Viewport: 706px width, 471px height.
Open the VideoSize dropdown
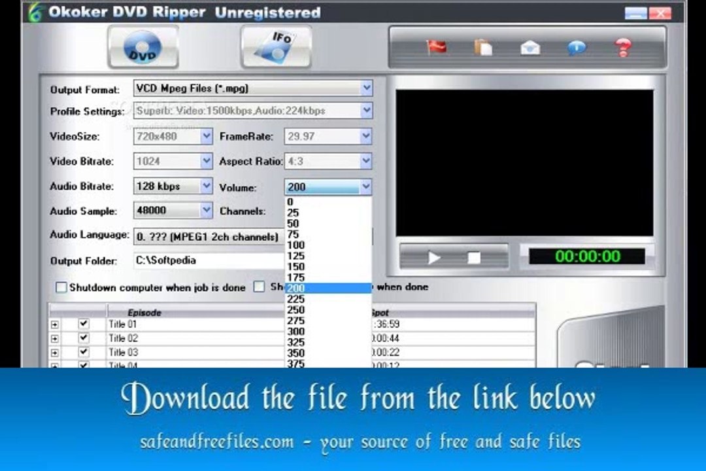tap(206, 136)
